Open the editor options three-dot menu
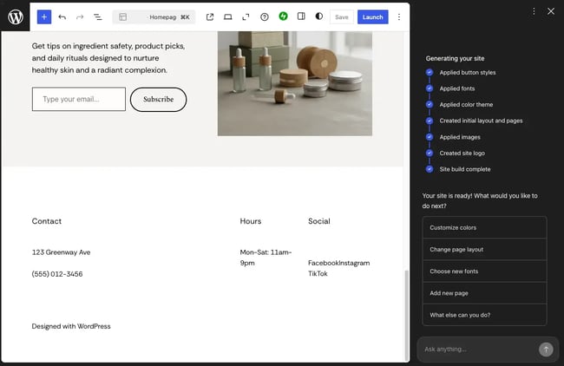 coord(399,16)
